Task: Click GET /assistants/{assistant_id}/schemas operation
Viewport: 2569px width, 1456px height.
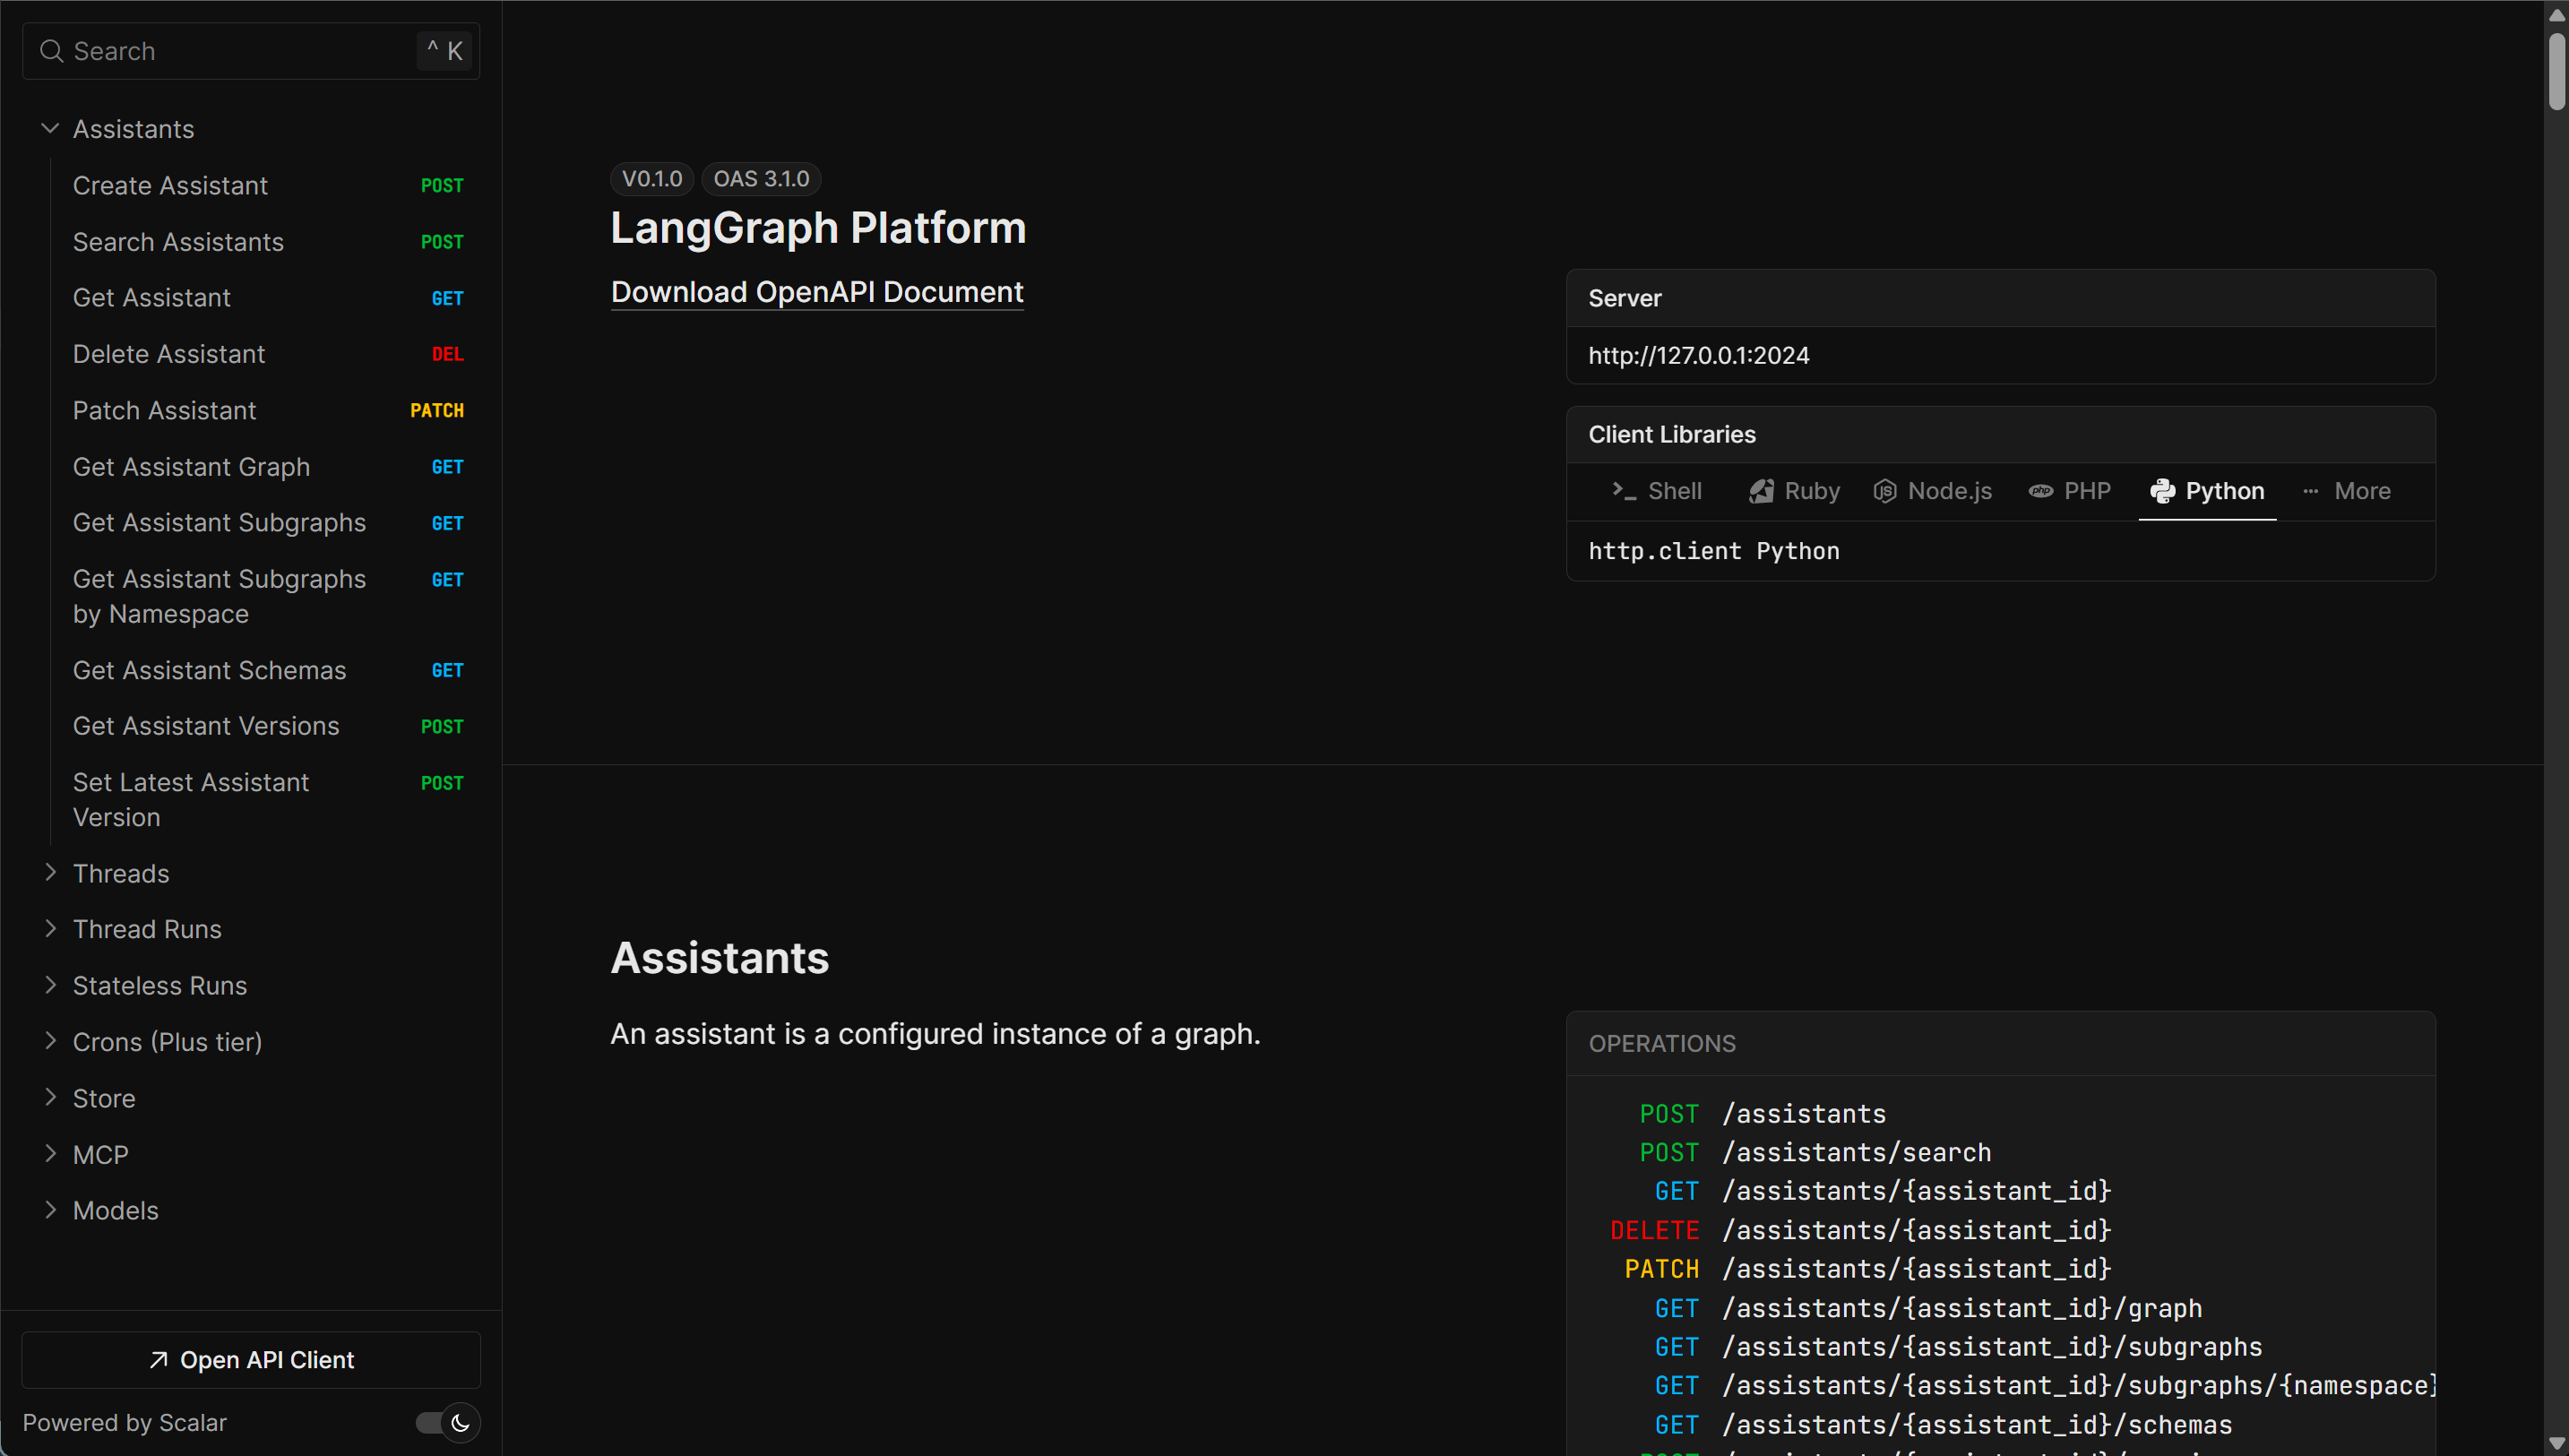Action: 1944,1425
